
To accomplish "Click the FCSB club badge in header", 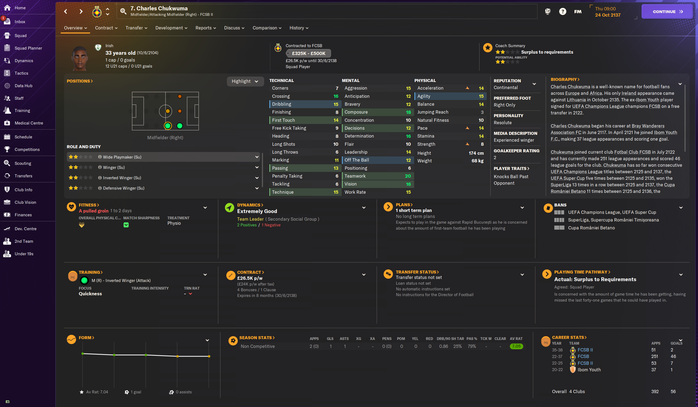I will 97,12.
